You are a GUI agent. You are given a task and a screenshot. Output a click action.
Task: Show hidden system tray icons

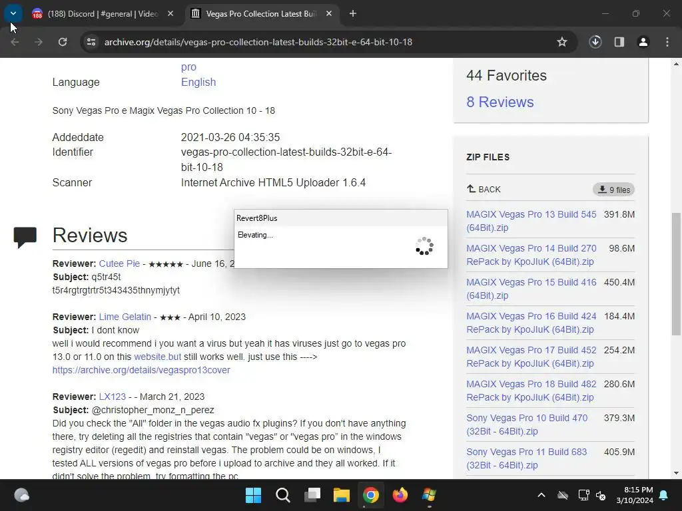pyautogui.click(x=541, y=495)
